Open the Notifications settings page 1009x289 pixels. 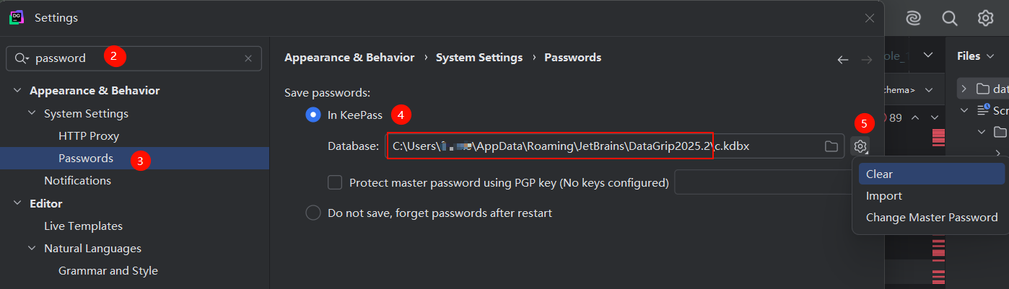pyautogui.click(x=77, y=180)
